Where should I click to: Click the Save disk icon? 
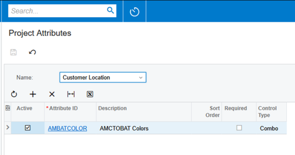[x=13, y=52]
